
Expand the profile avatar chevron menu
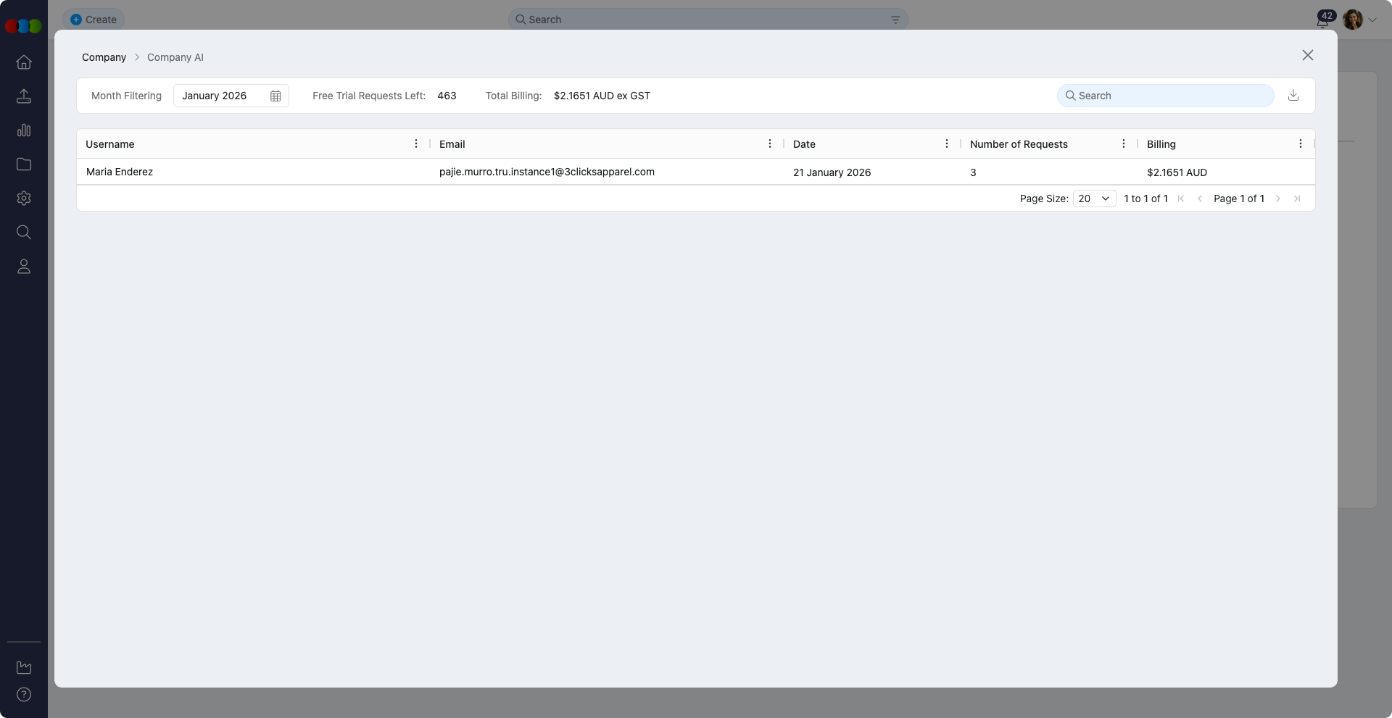pyautogui.click(x=1372, y=20)
